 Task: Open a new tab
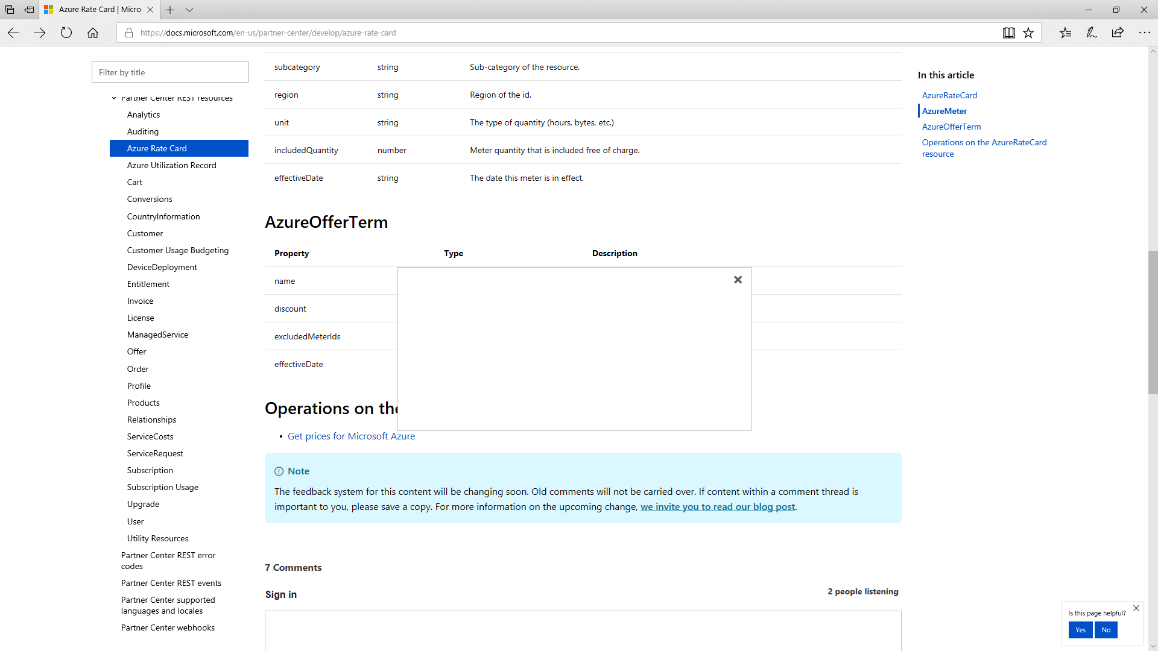pyautogui.click(x=170, y=10)
